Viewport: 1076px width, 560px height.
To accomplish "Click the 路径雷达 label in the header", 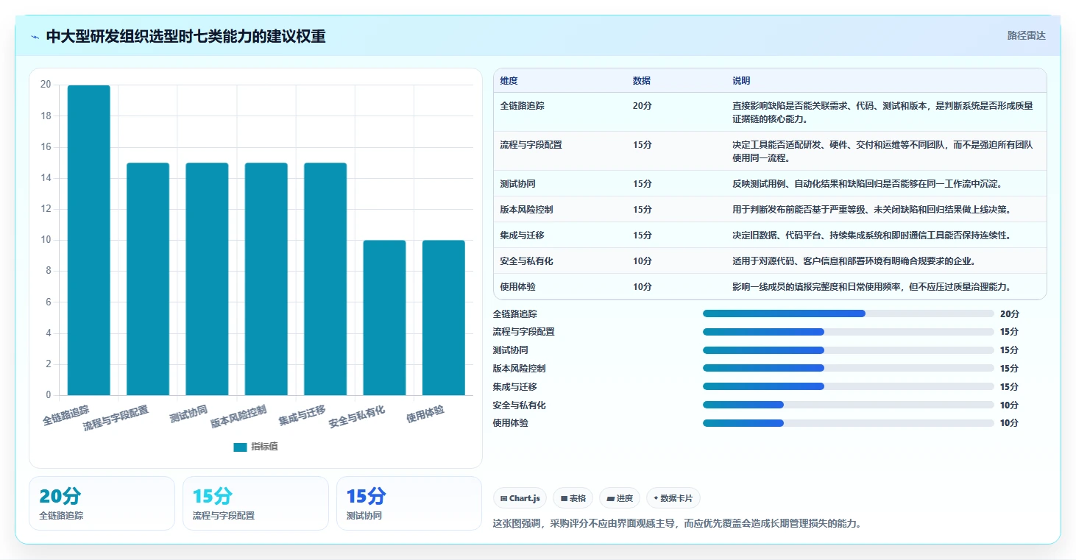I will click(1026, 35).
